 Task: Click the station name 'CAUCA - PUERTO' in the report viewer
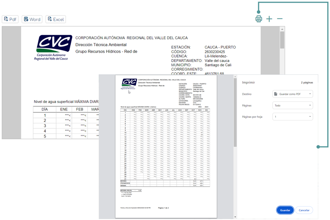point(220,47)
